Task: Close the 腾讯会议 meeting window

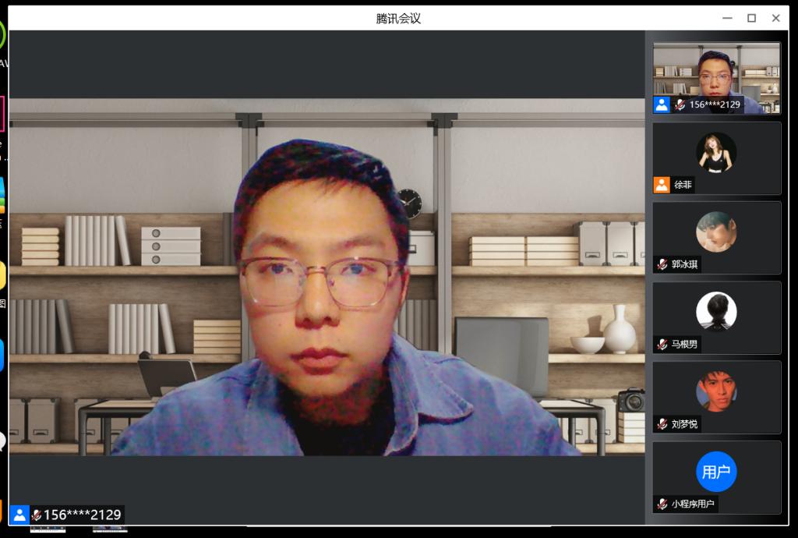Action: pyautogui.click(x=775, y=18)
